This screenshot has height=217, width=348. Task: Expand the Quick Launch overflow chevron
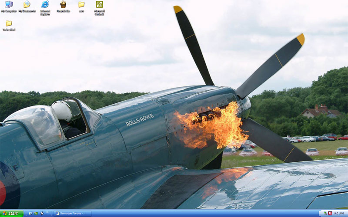[47, 214]
